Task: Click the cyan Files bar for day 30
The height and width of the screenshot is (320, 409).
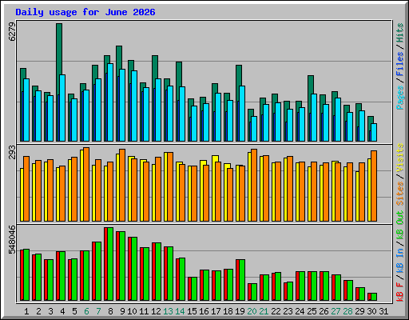Action: pyautogui.click(x=374, y=133)
